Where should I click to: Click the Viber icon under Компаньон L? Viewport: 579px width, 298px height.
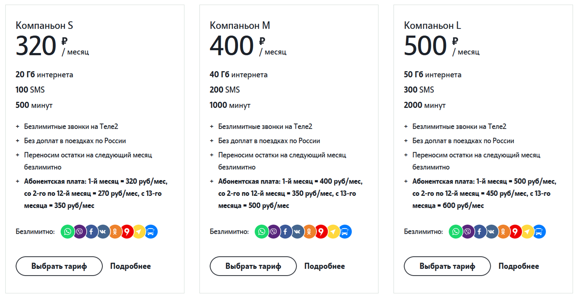[467, 232]
